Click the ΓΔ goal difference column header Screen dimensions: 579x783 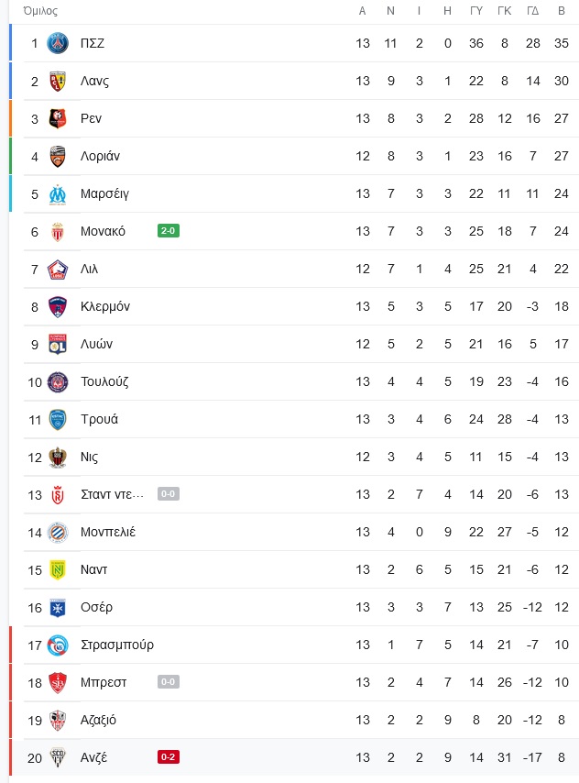tap(533, 11)
